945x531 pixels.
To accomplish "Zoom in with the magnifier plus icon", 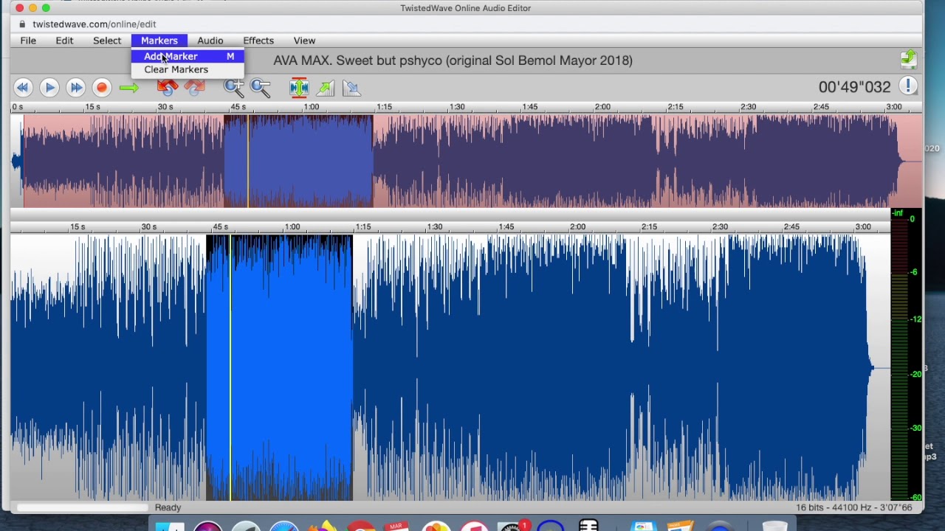I will tap(234, 88).
